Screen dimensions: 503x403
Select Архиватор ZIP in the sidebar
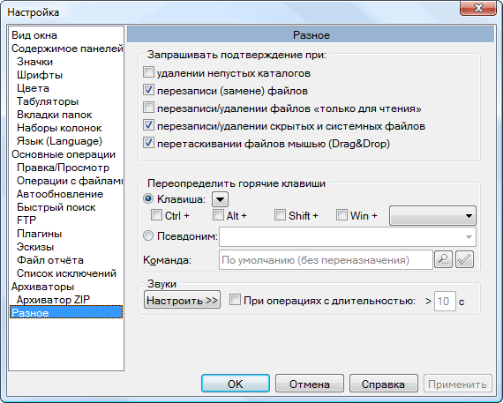pyautogui.click(x=53, y=300)
